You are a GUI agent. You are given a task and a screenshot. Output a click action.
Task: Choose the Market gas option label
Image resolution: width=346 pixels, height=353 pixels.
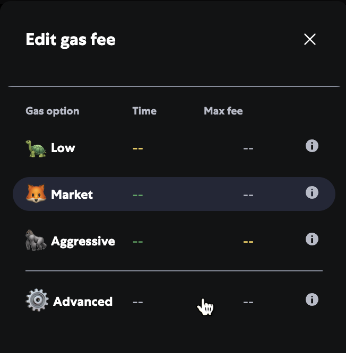pos(72,195)
